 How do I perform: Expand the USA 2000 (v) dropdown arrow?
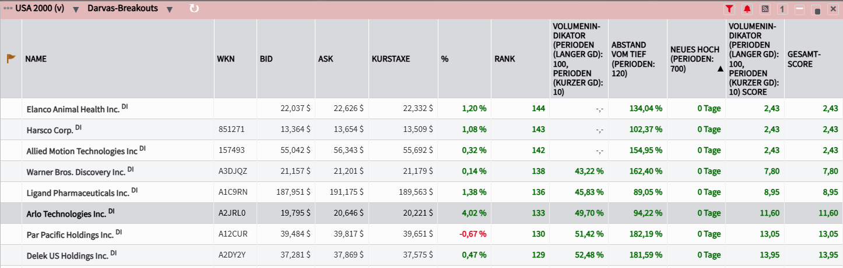(76, 9)
